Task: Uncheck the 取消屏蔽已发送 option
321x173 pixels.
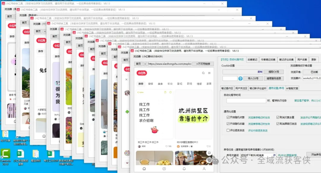Action: coord(278,123)
